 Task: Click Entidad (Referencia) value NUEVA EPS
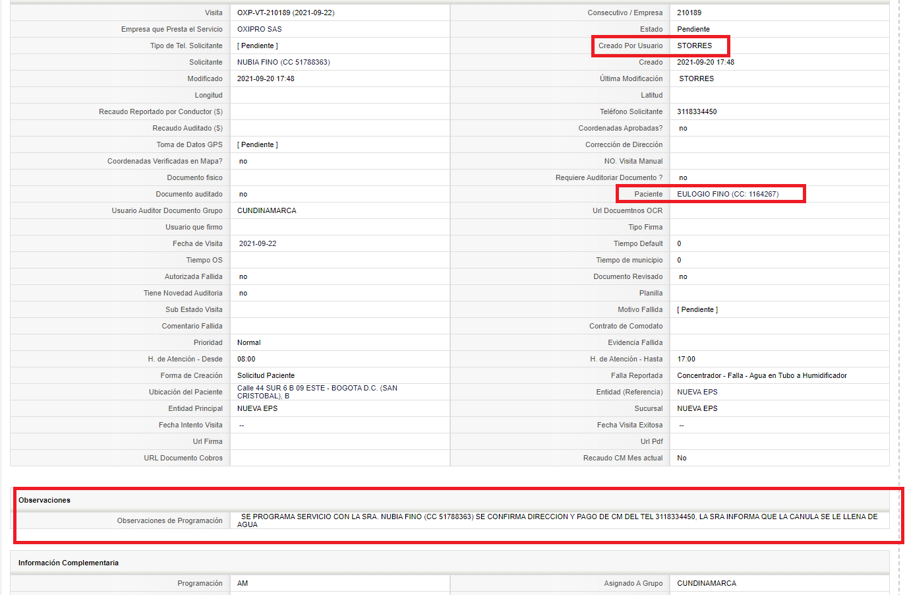(x=697, y=392)
